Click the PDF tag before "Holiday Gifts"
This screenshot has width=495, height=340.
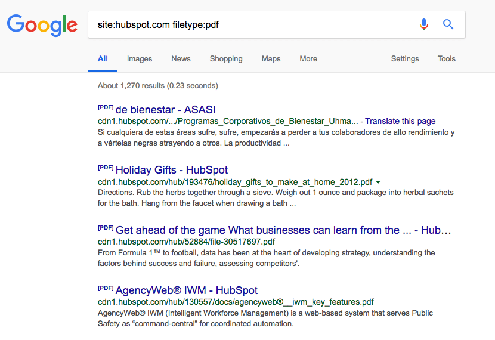pyautogui.click(x=106, y=168)
